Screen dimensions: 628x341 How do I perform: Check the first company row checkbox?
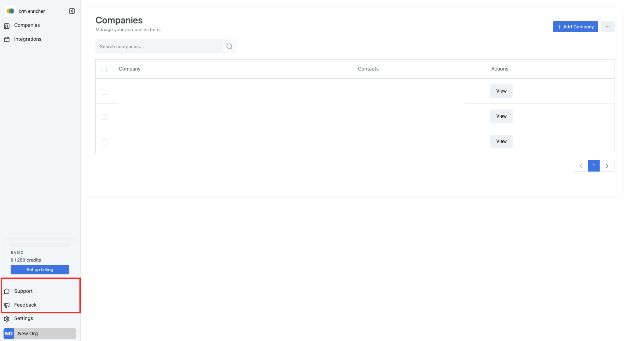pyautogui.click(x=105, y=92)
